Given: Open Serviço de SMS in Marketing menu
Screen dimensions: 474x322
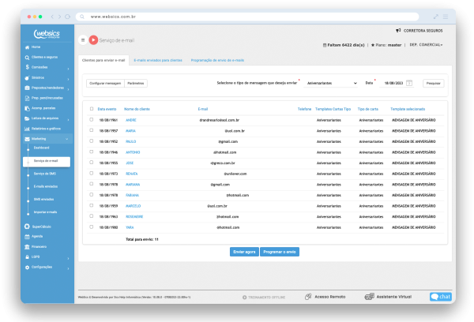Looking at the screenshot, I should tap(45, 174).
